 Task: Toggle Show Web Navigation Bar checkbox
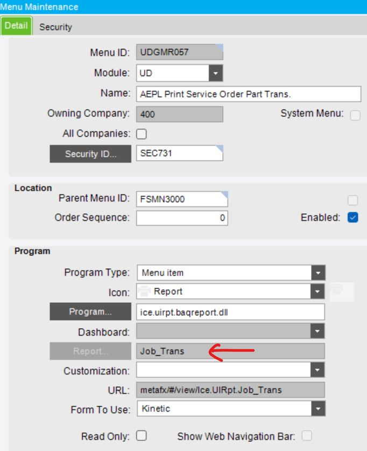pos(307,436)
